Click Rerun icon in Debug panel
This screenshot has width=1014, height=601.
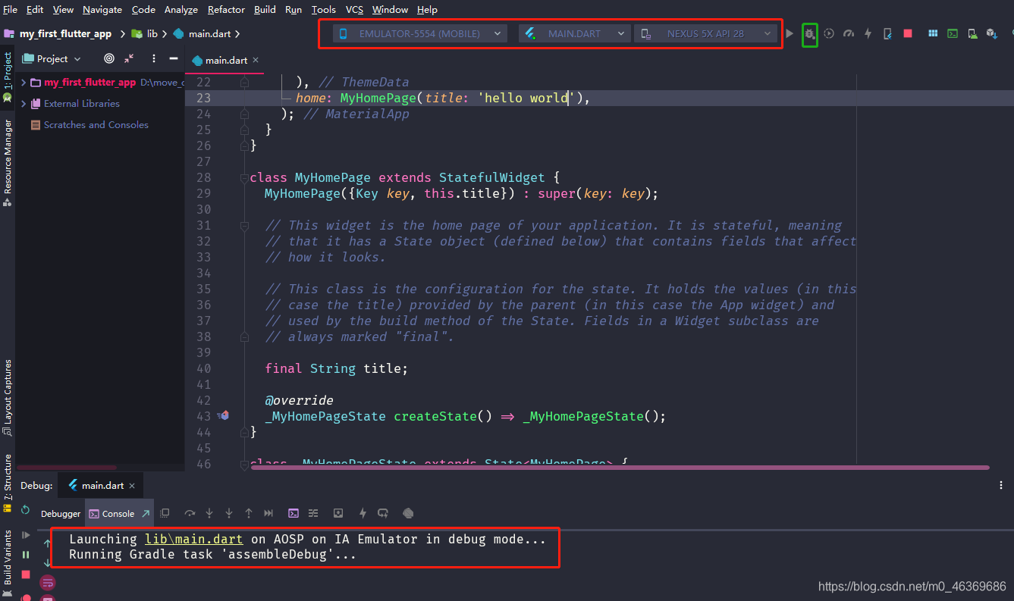coord(26,510)
